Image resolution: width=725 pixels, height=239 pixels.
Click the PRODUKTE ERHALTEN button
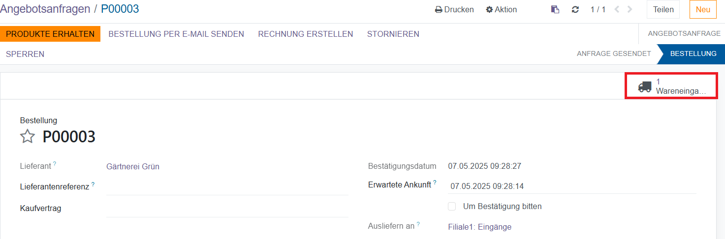click(50, 34)
